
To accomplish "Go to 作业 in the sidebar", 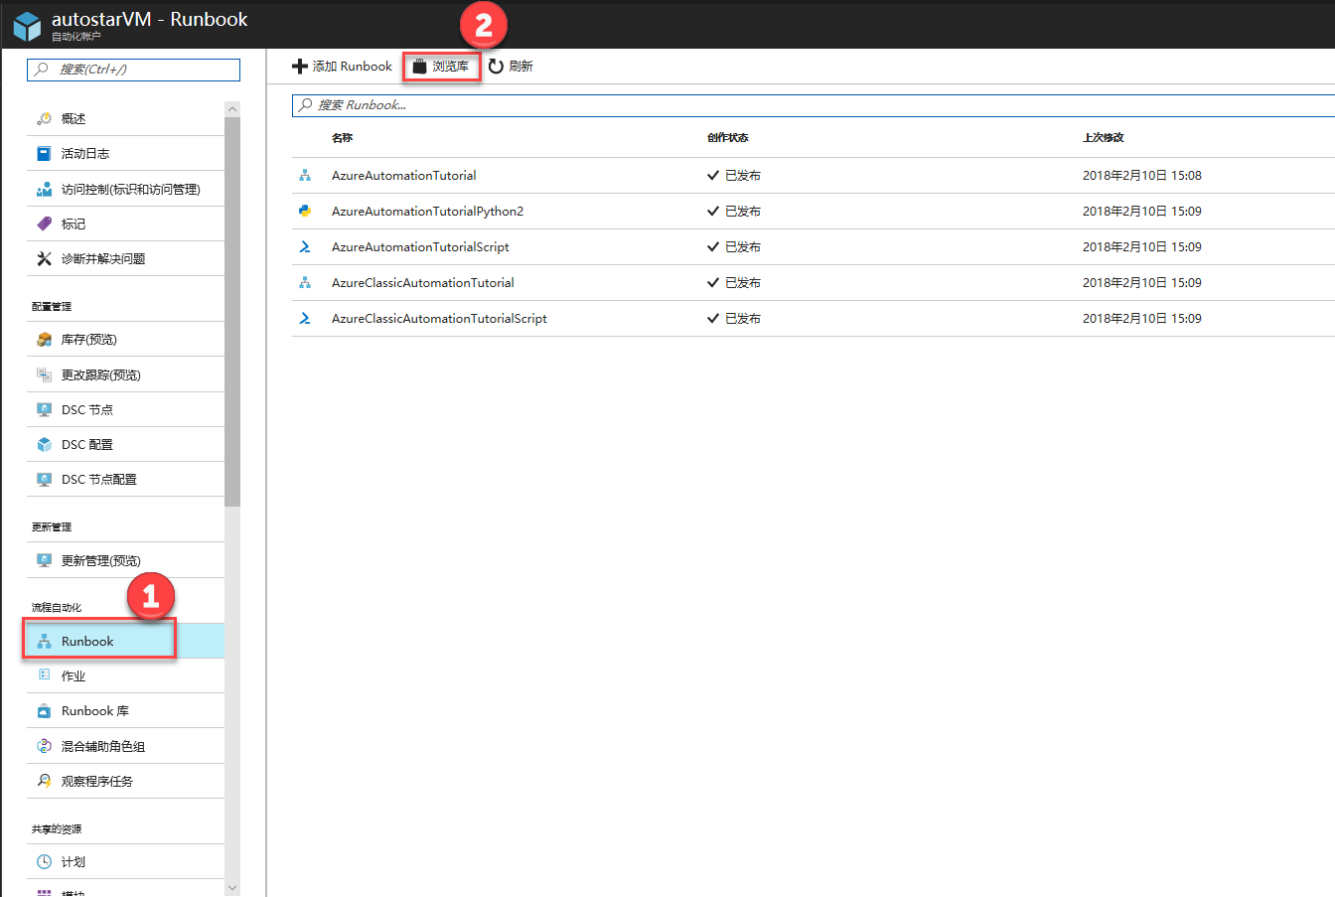I will pos(126,675).
